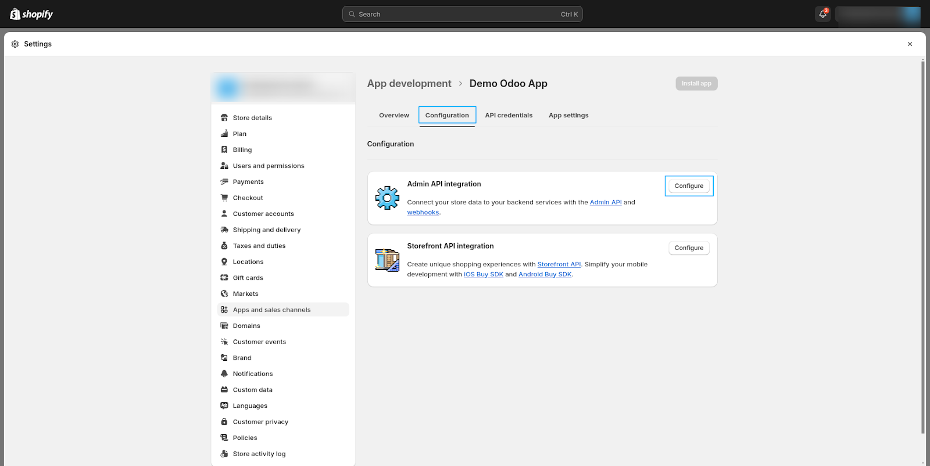Click the Gift cards icon
Screen dimensions: 930x466
[x=224, y=278]
